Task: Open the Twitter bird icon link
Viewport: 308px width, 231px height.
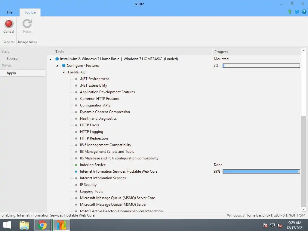Action: (297, 12)
